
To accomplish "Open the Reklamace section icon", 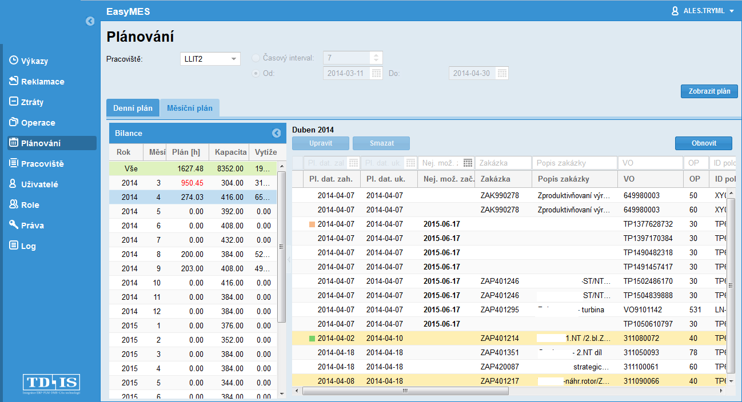I will click(x=14, y=81).
